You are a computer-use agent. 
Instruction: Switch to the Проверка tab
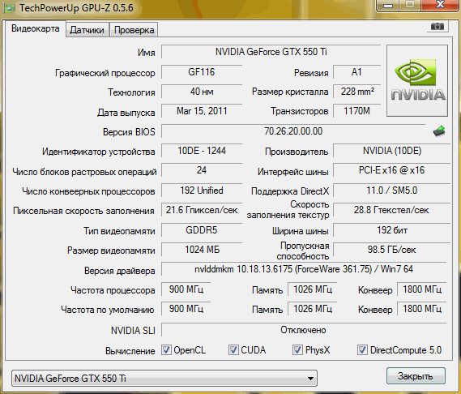point(134,30)
